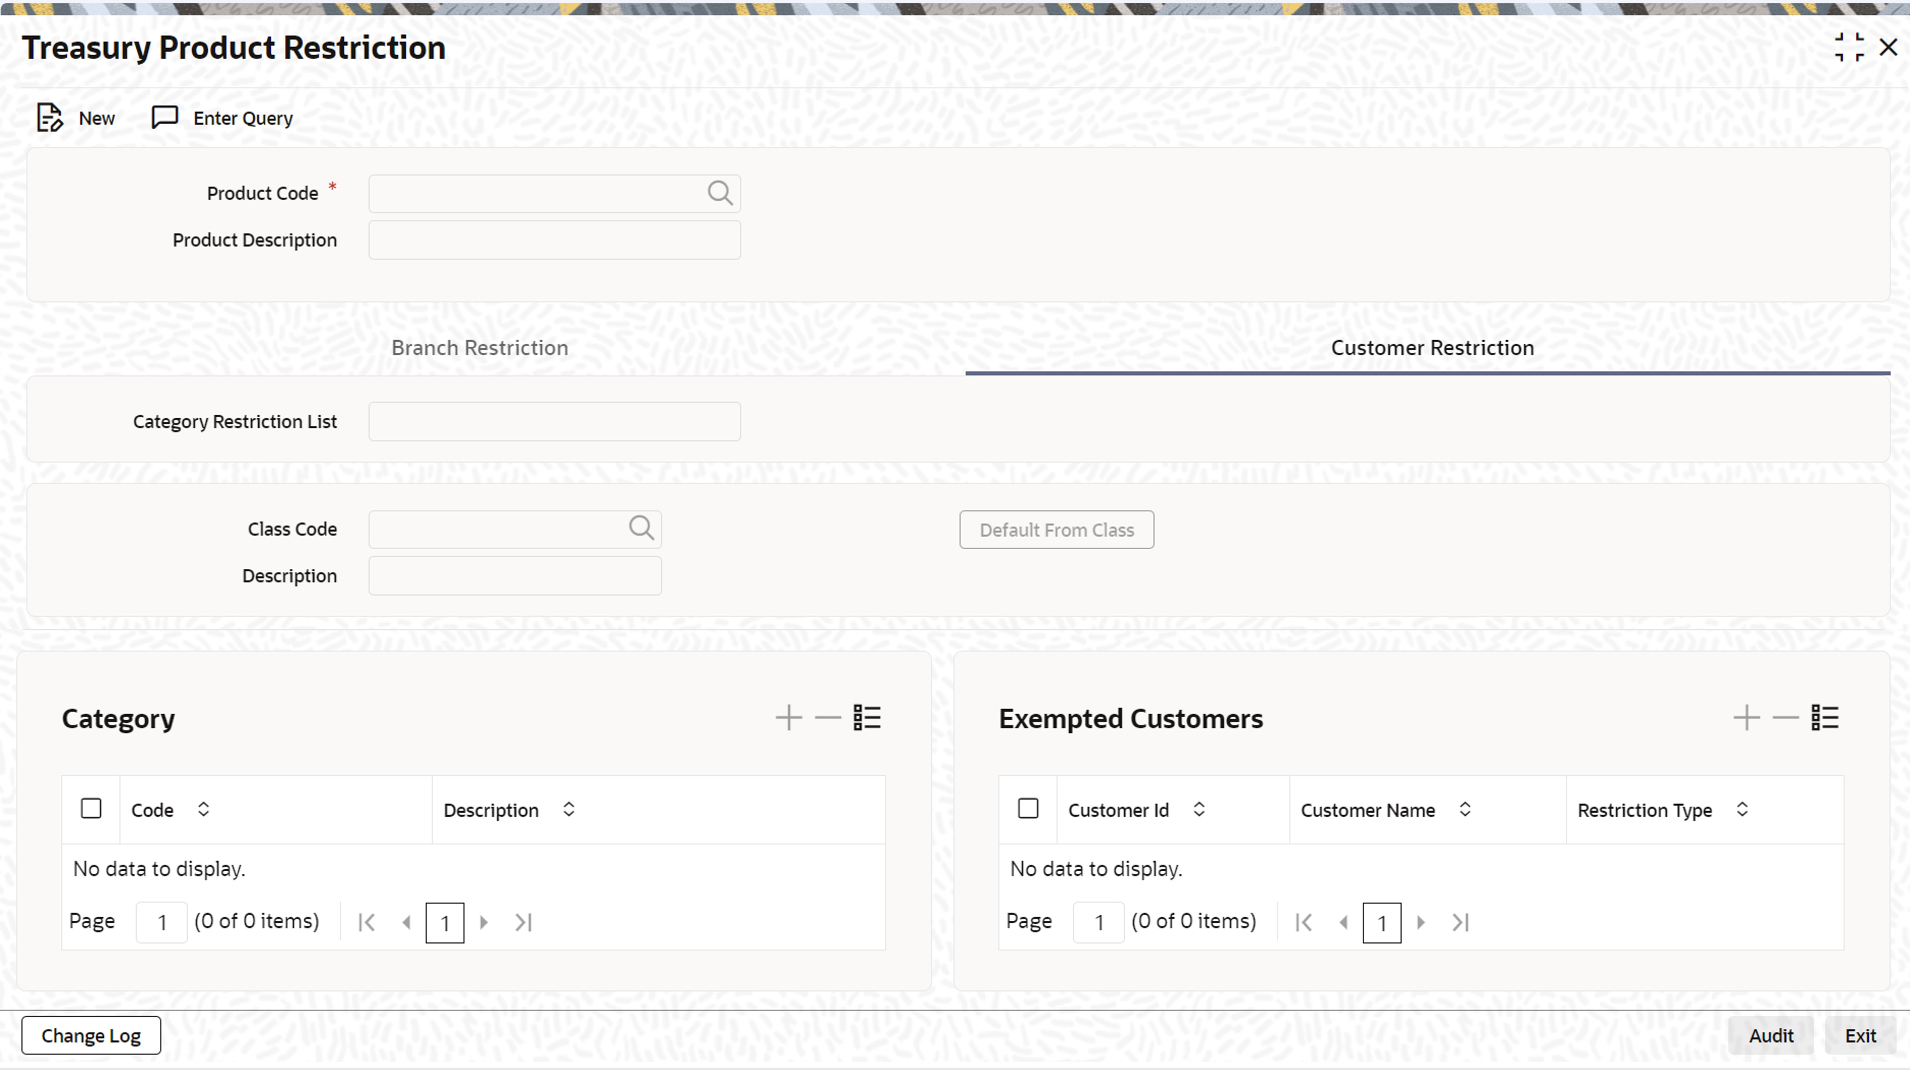
Task: Add row to Category table
Action: (x=788, y=717)
